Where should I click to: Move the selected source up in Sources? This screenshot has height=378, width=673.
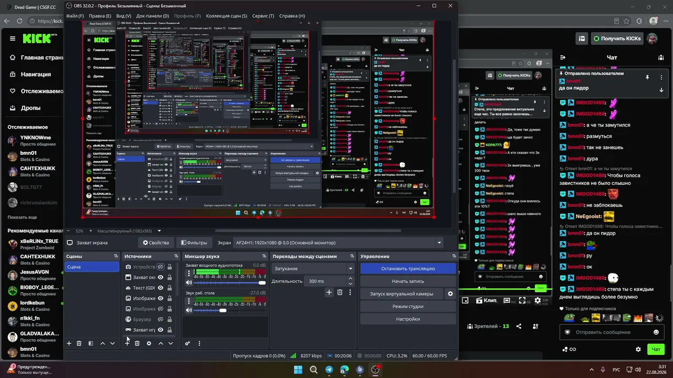coord(161,343)
